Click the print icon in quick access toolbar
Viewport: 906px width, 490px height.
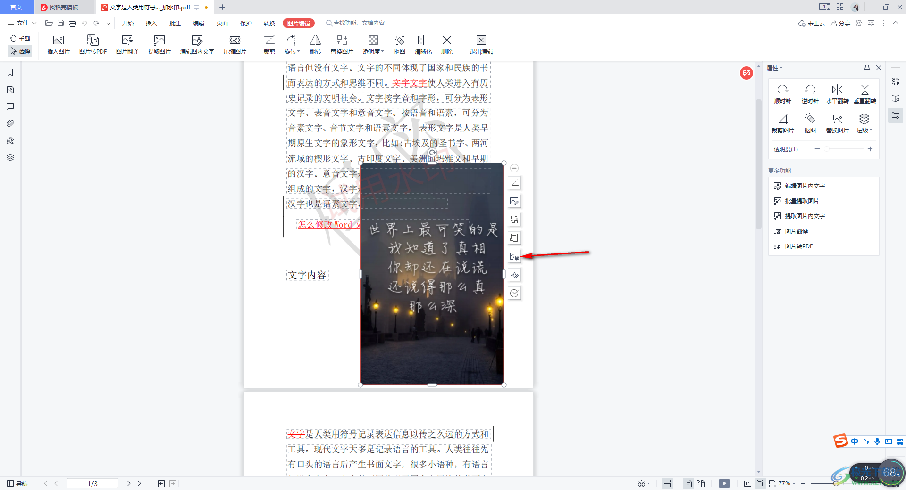click(72, 23)
